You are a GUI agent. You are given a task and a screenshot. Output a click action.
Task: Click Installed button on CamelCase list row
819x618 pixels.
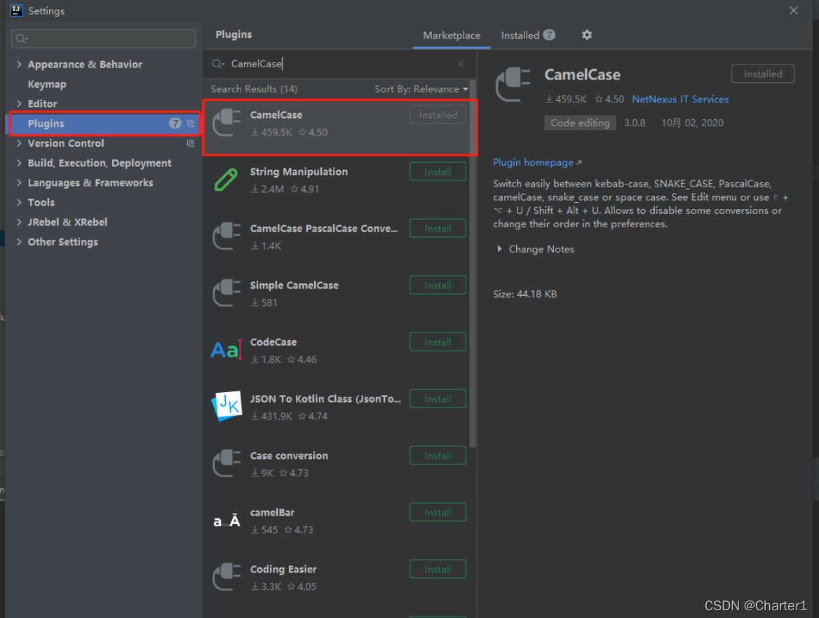[438, 115]
